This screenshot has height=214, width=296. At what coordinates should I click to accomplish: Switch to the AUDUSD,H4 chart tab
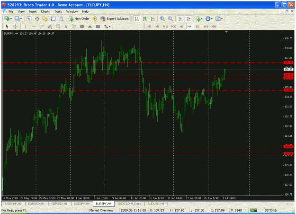(156, 204)
